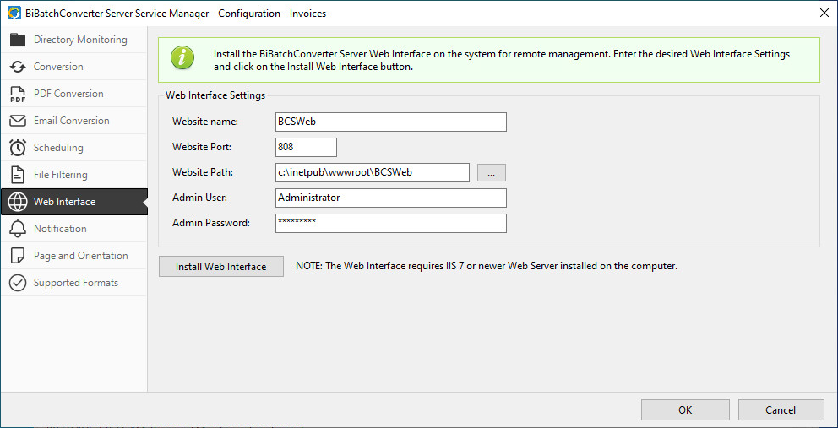Select the Admin User input box
The width and height of the screenshot is (838, 428).
(390, 198)
